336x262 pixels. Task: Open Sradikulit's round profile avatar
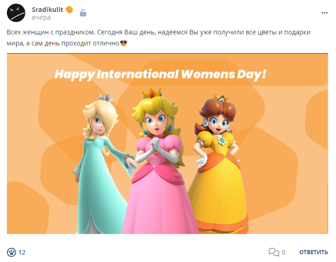tap(16, 13)
